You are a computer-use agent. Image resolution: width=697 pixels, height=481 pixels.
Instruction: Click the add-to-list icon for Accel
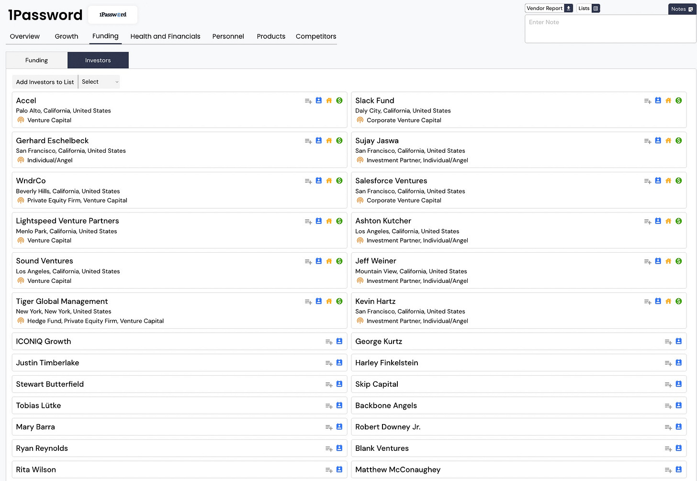point(308,101)
